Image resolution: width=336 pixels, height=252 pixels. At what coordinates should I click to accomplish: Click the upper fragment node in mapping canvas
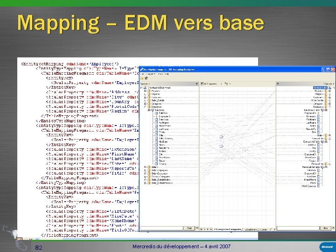(221, 136)
